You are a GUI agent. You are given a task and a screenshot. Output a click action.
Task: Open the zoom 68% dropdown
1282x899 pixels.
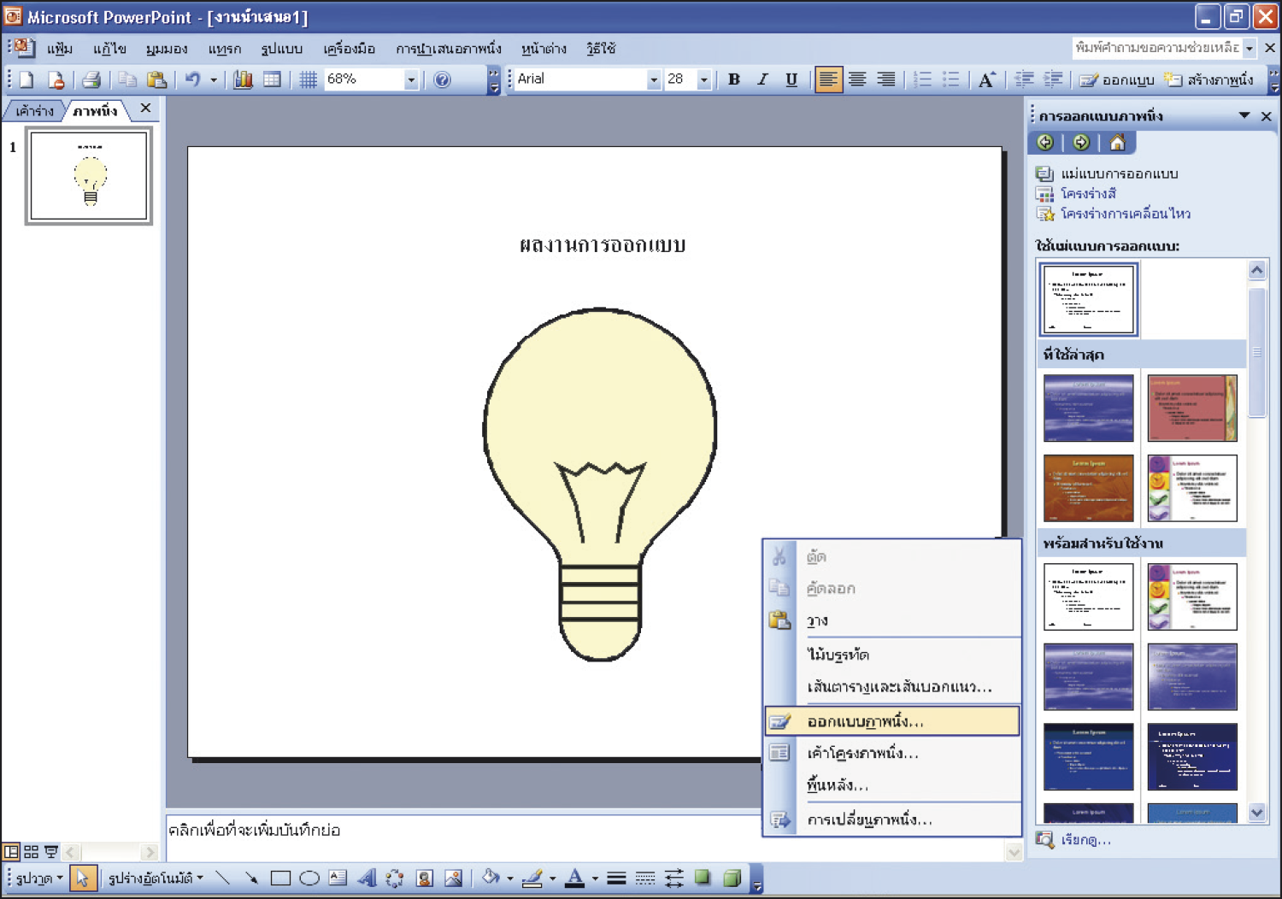click(x=411, y=79)
